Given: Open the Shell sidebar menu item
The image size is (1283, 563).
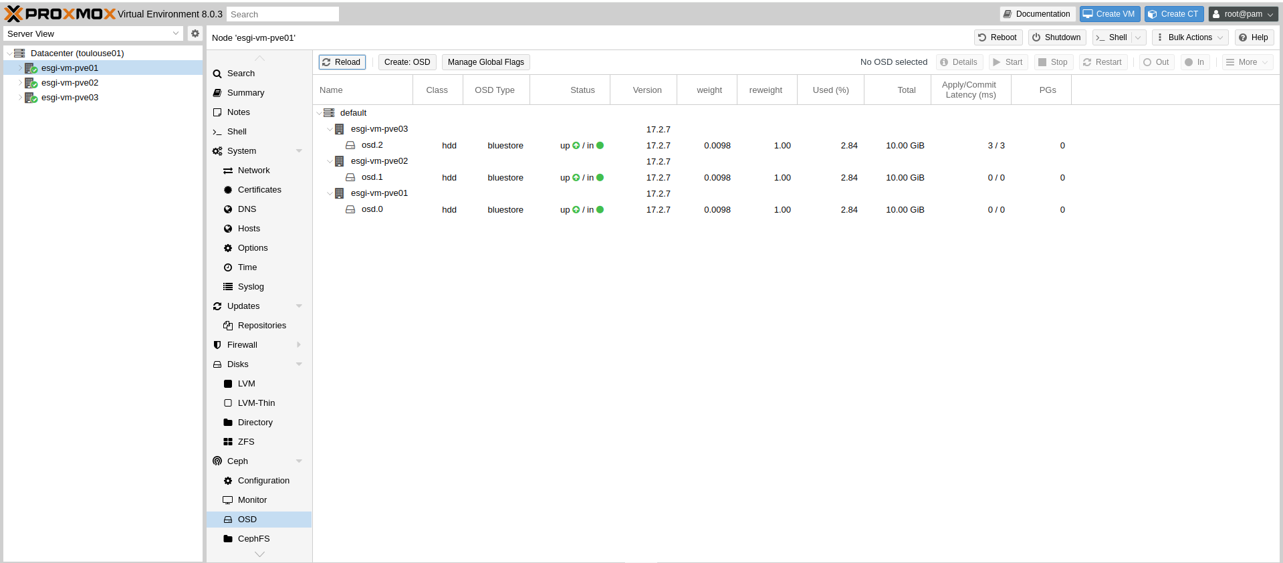Looking at the screenshot, I should (x=259, y=132).
